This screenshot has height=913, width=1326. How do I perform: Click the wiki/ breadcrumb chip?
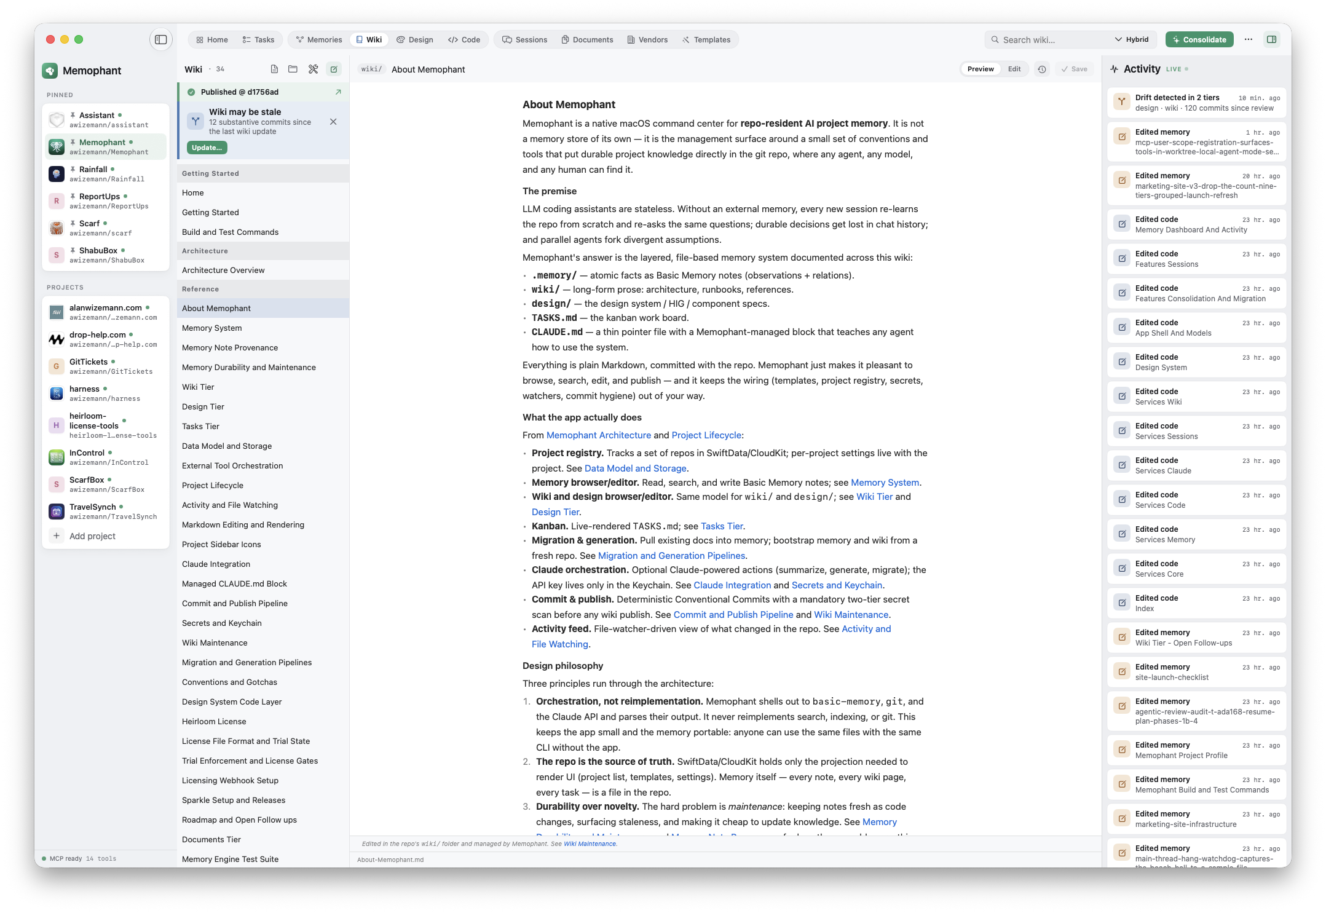371,69
